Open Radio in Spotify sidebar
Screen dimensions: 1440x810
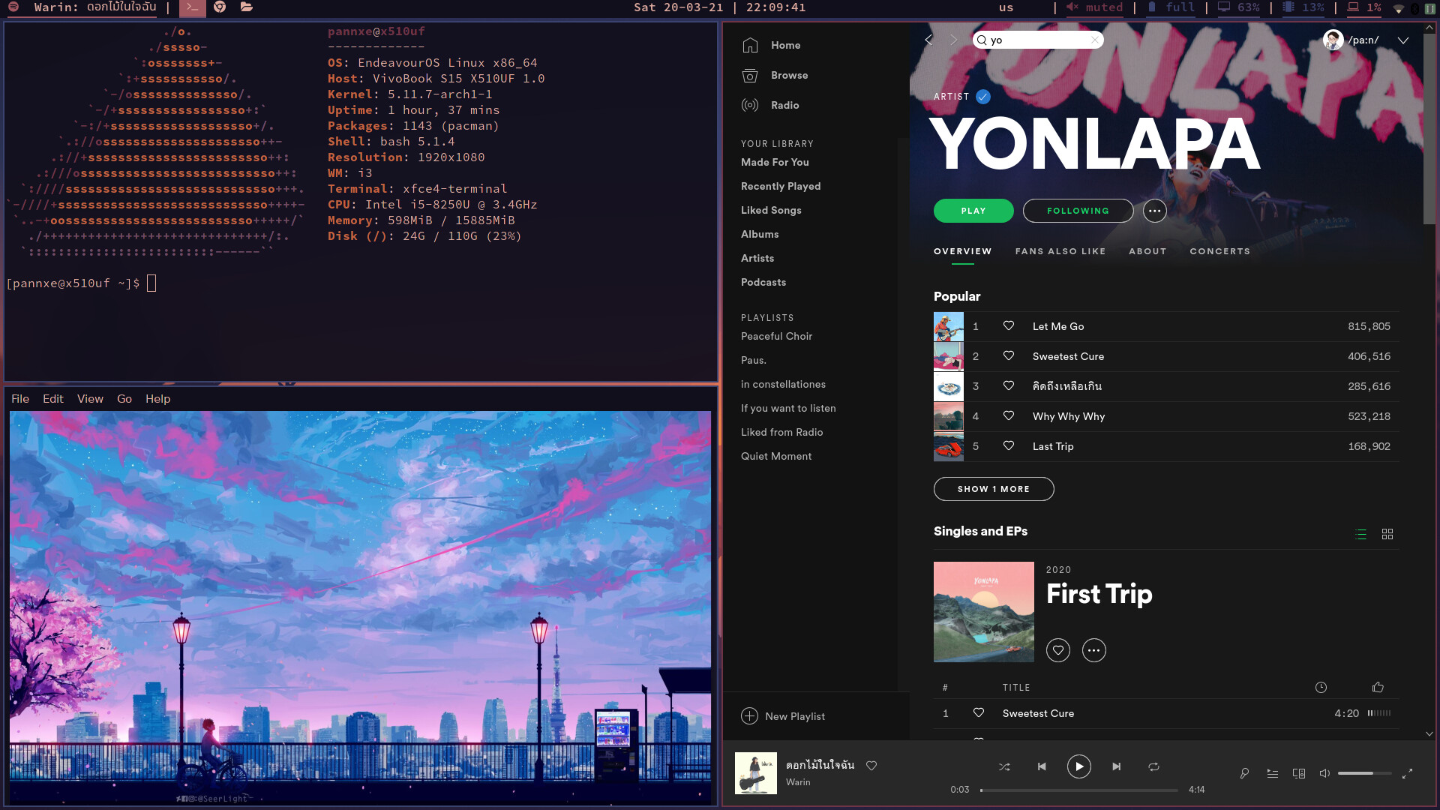(x=770, y=105)
